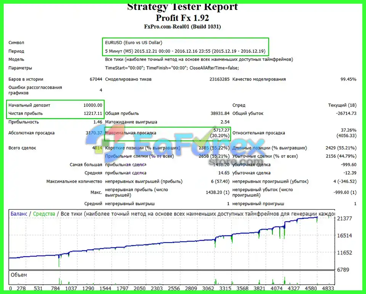Select the modelled ticks value "23163285"
The height and width of the screenshot is (294, 366).
pos(220,79)
